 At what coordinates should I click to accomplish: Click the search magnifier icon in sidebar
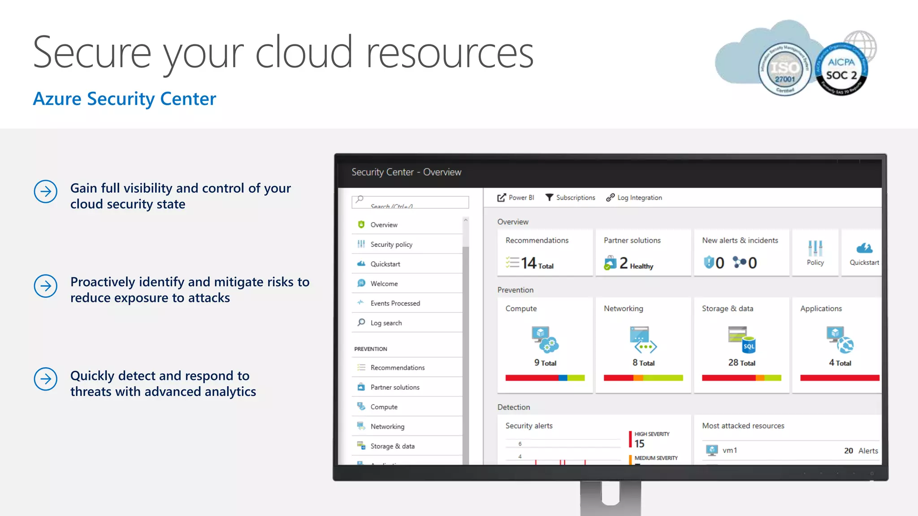(x=359, y=200)
